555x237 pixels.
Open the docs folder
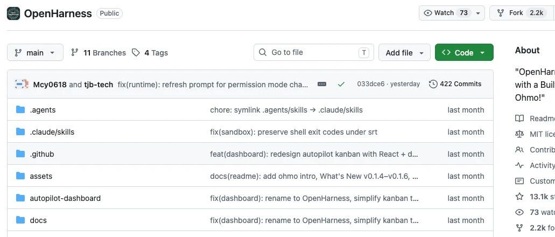tap(38, 220)
